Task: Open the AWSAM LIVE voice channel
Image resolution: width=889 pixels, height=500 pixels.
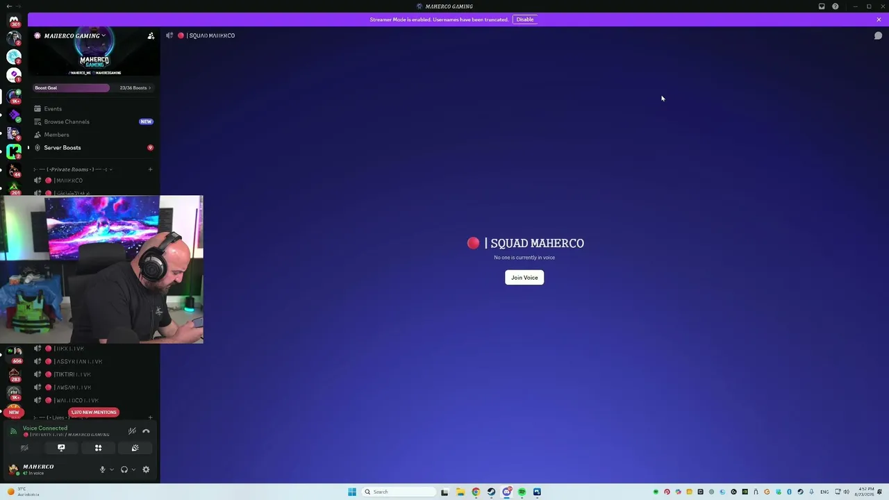Action: click(x=93, y=387)
